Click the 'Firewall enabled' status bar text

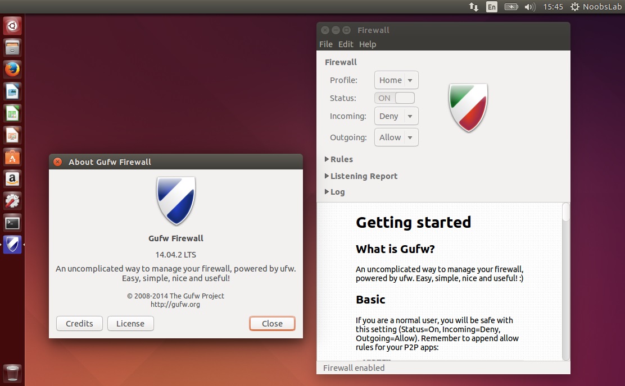354,367
